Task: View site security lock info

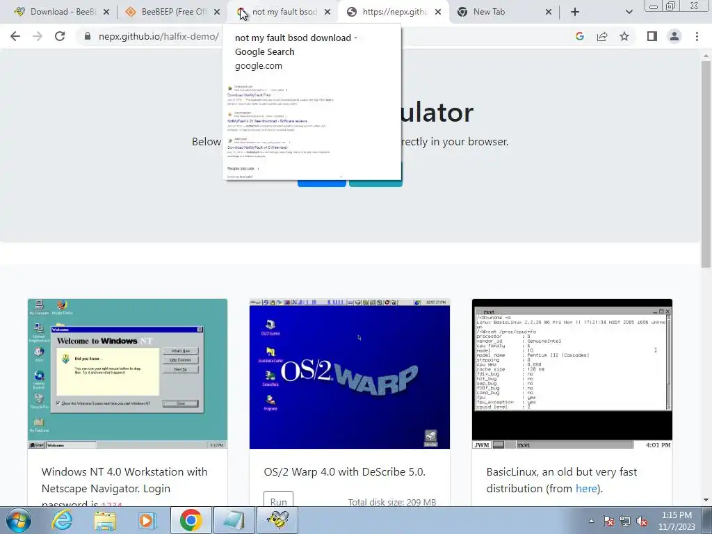Action: point(88,36)
